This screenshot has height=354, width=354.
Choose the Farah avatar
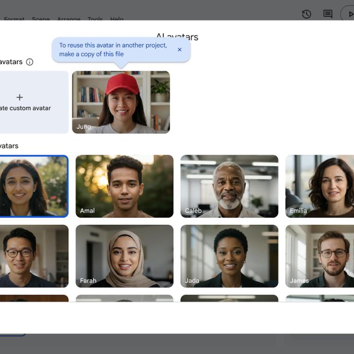[x=124, y=256]
